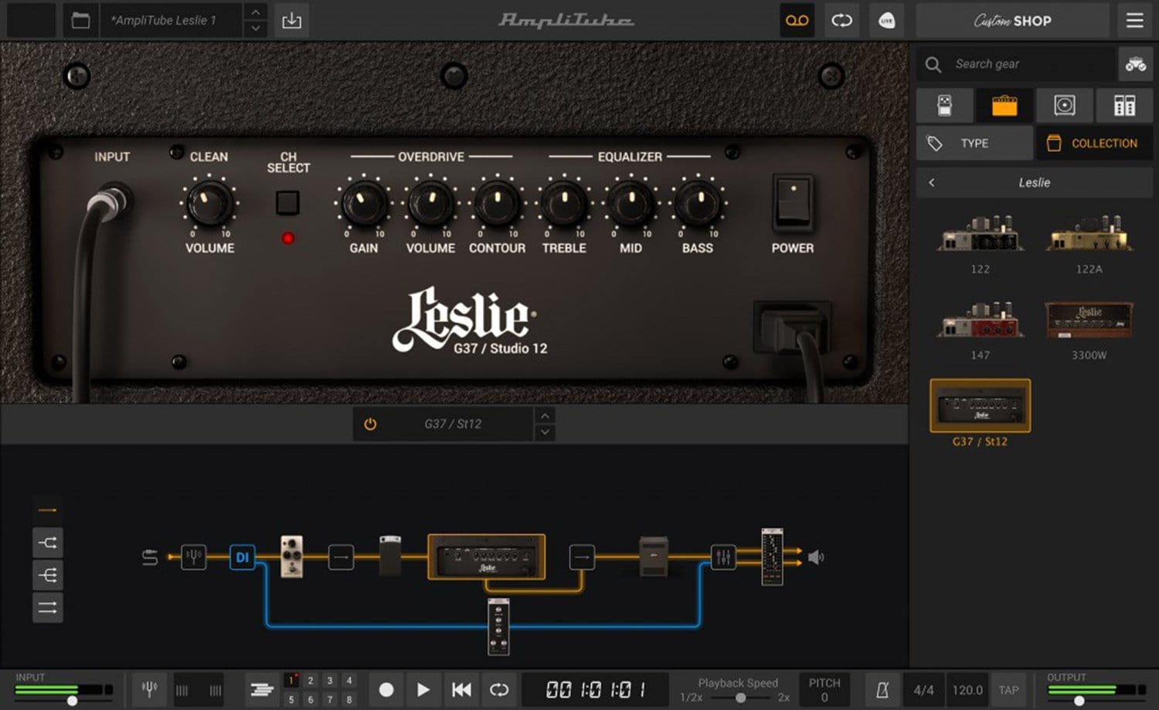Open the Live mode icon
The width and height of the screenshot is (1159, 710).
886,21
